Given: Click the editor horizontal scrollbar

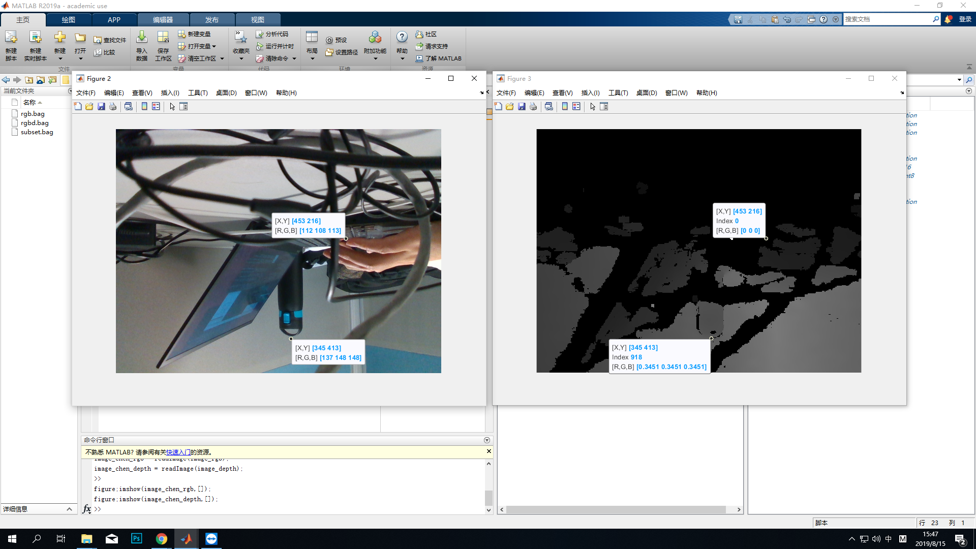Looking at the screenshot, I should (x=615, y=509).
